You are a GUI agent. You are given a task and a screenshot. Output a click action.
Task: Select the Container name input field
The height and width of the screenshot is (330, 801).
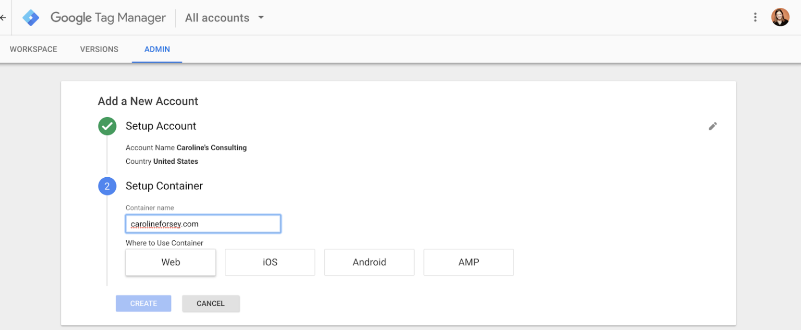203,224
